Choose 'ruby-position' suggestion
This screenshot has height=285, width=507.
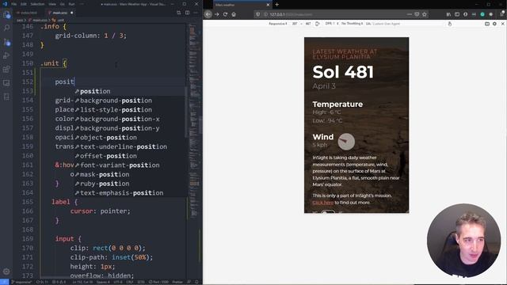pyautogui.click(x=130, y=184)
